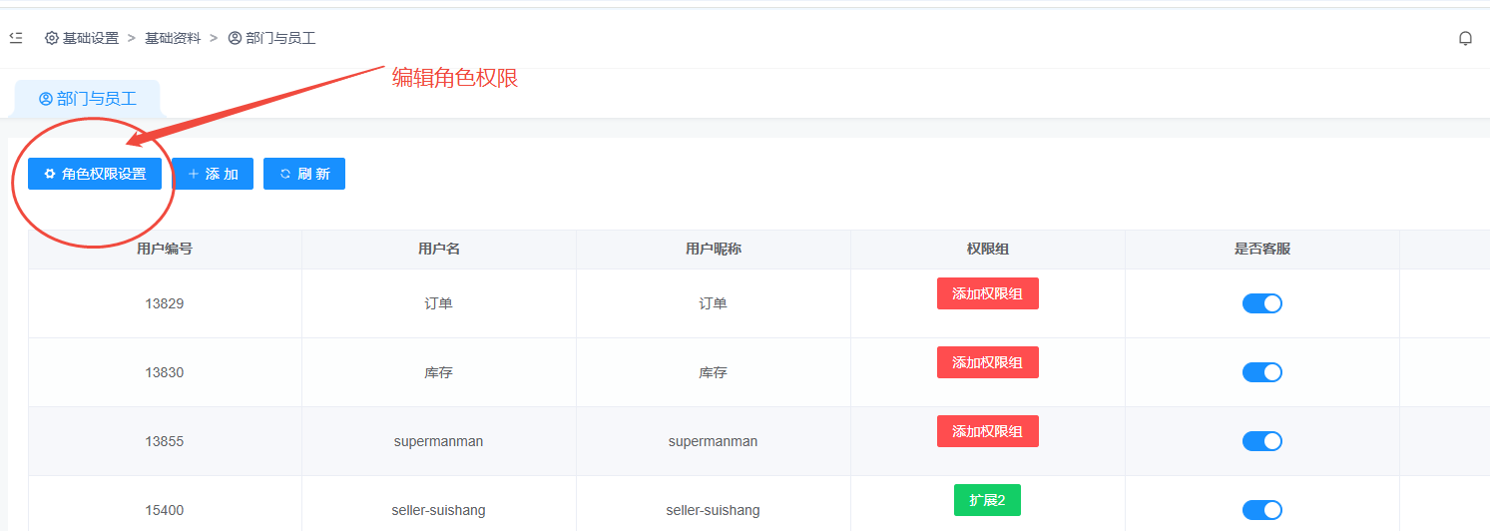Toggle customer service switch for supermanman
Image resolution: width=1490 pixels, height=531 pixels.
coord(1261,441)
